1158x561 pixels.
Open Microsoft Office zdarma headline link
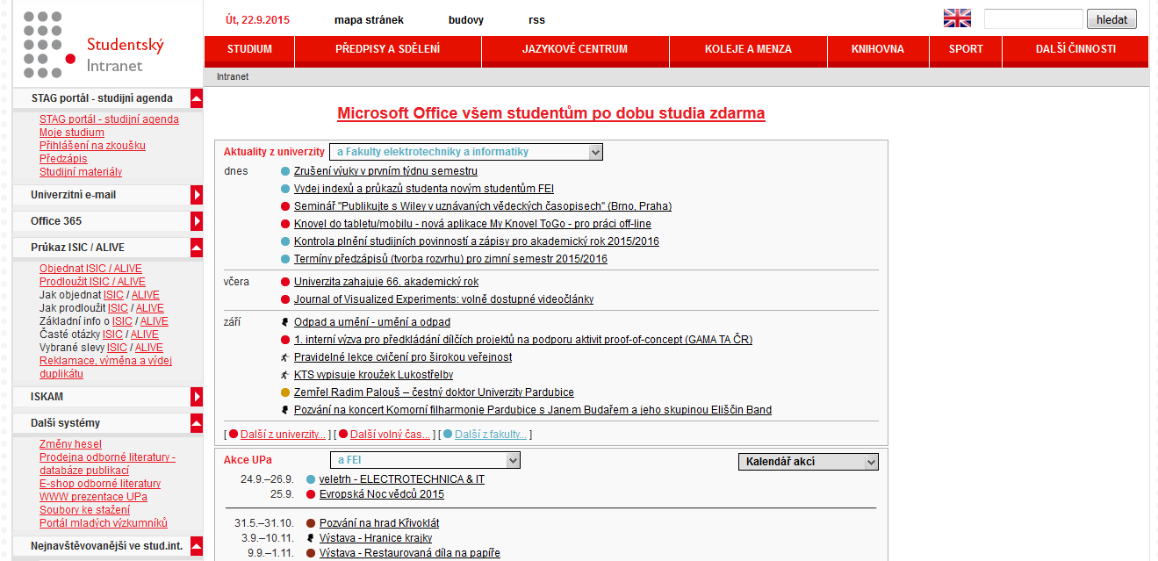[551, 113]
